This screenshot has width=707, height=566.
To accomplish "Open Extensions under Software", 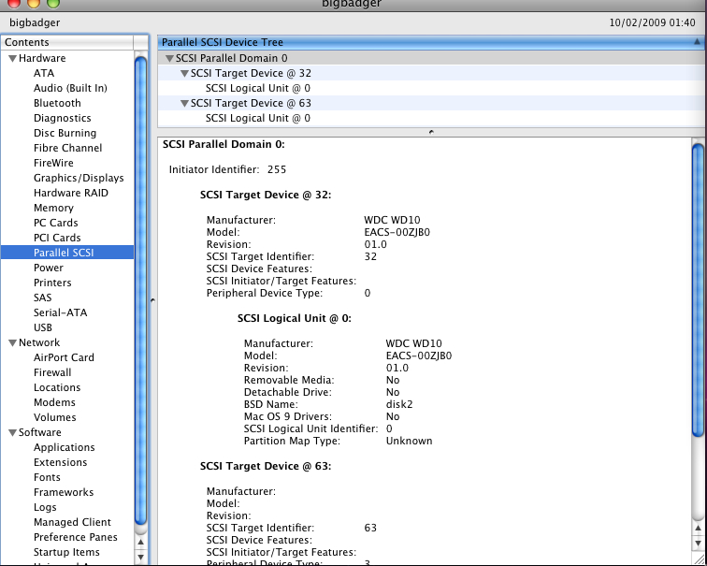I will click(x=60, y=462).
